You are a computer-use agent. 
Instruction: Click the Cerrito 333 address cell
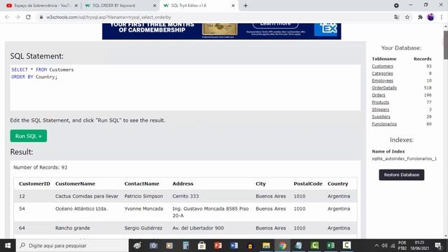pyautogui.click(x=185, y=196)
